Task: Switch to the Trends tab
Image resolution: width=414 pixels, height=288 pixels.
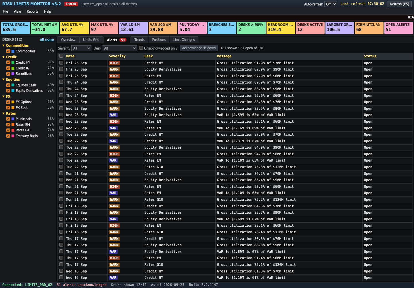Action: [x=139, y=40]
